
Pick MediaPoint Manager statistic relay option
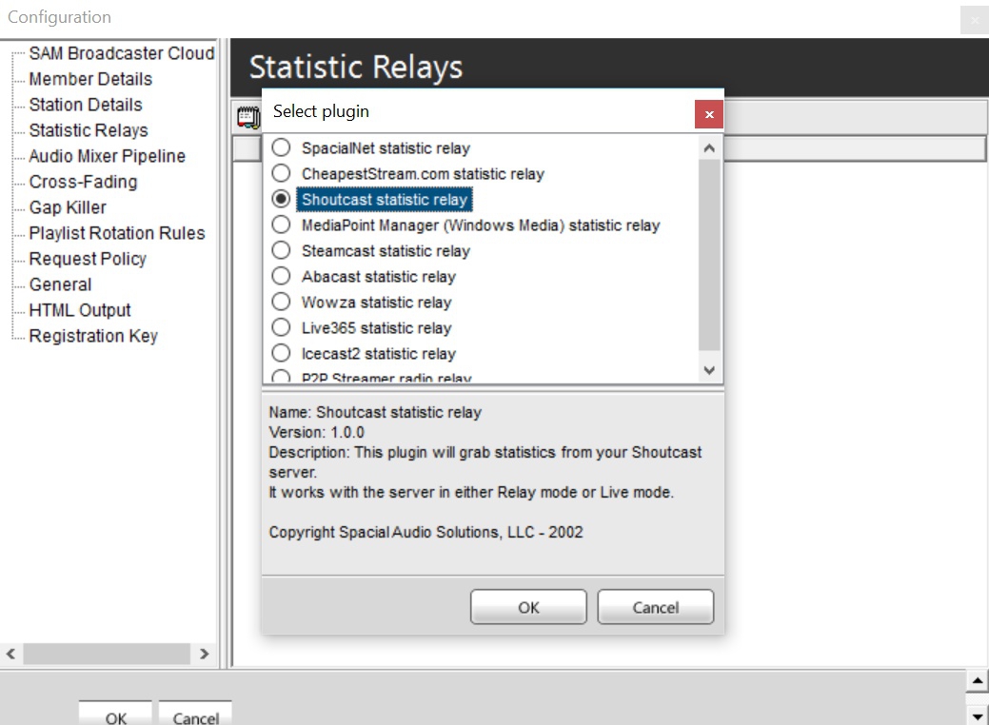point(281,225)
